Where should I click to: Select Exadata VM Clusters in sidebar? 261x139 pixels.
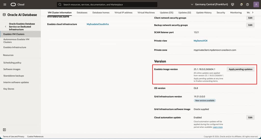click(20, 34)
